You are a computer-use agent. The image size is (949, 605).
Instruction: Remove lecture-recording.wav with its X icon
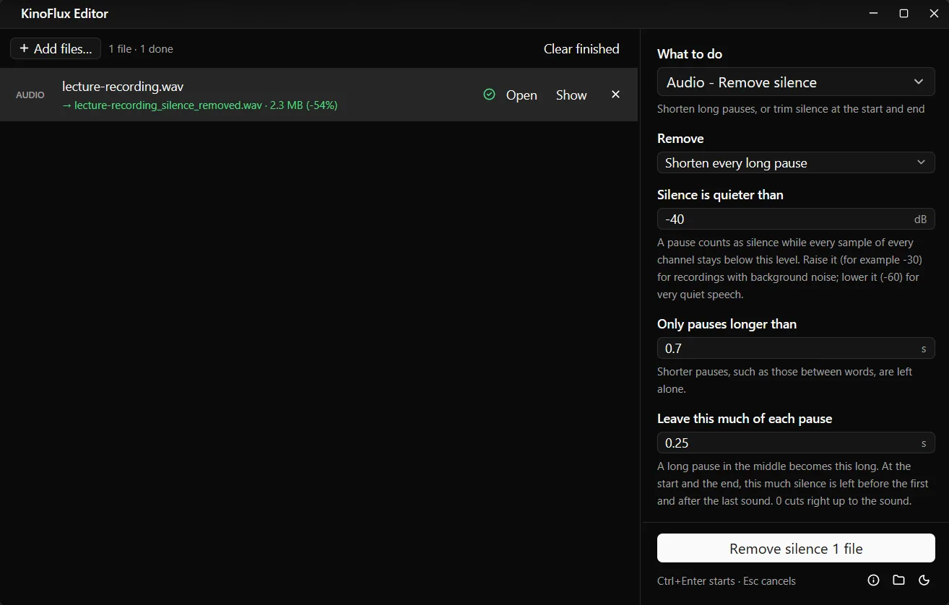click(615, 95)
